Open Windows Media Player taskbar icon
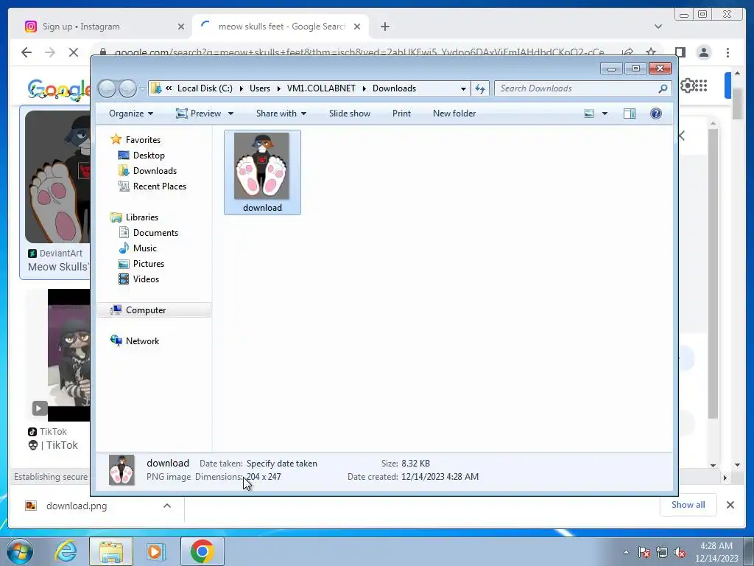754x566 pixels. (156, 551)
